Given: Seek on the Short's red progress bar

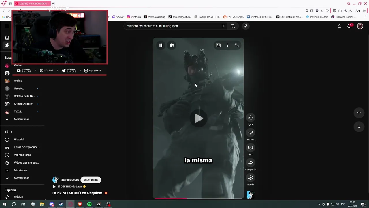Looking at the screenshot, I should 198,198.
